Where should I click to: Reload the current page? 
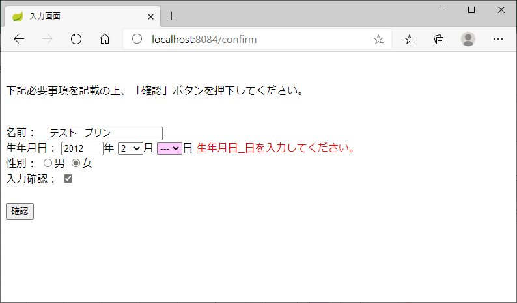point(76,39)
